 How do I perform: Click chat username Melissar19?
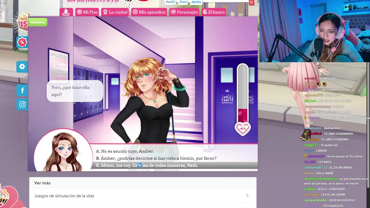coord(312,206)
